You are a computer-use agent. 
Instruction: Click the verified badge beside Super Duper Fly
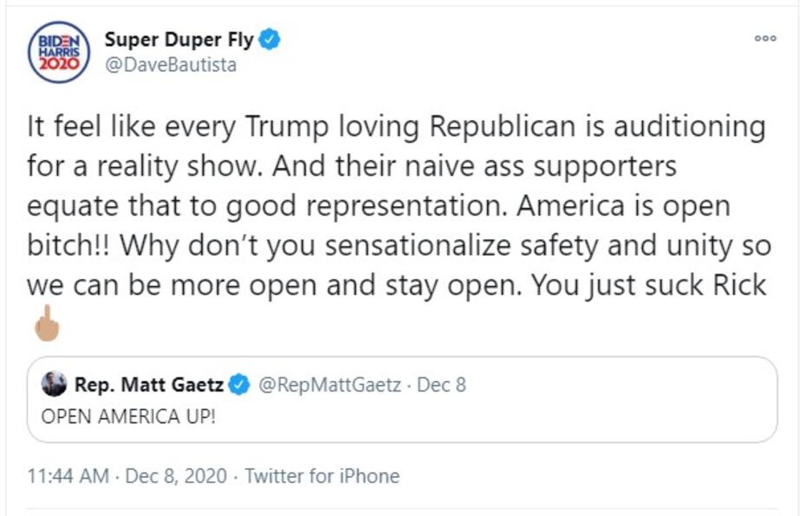coord(270,40)
